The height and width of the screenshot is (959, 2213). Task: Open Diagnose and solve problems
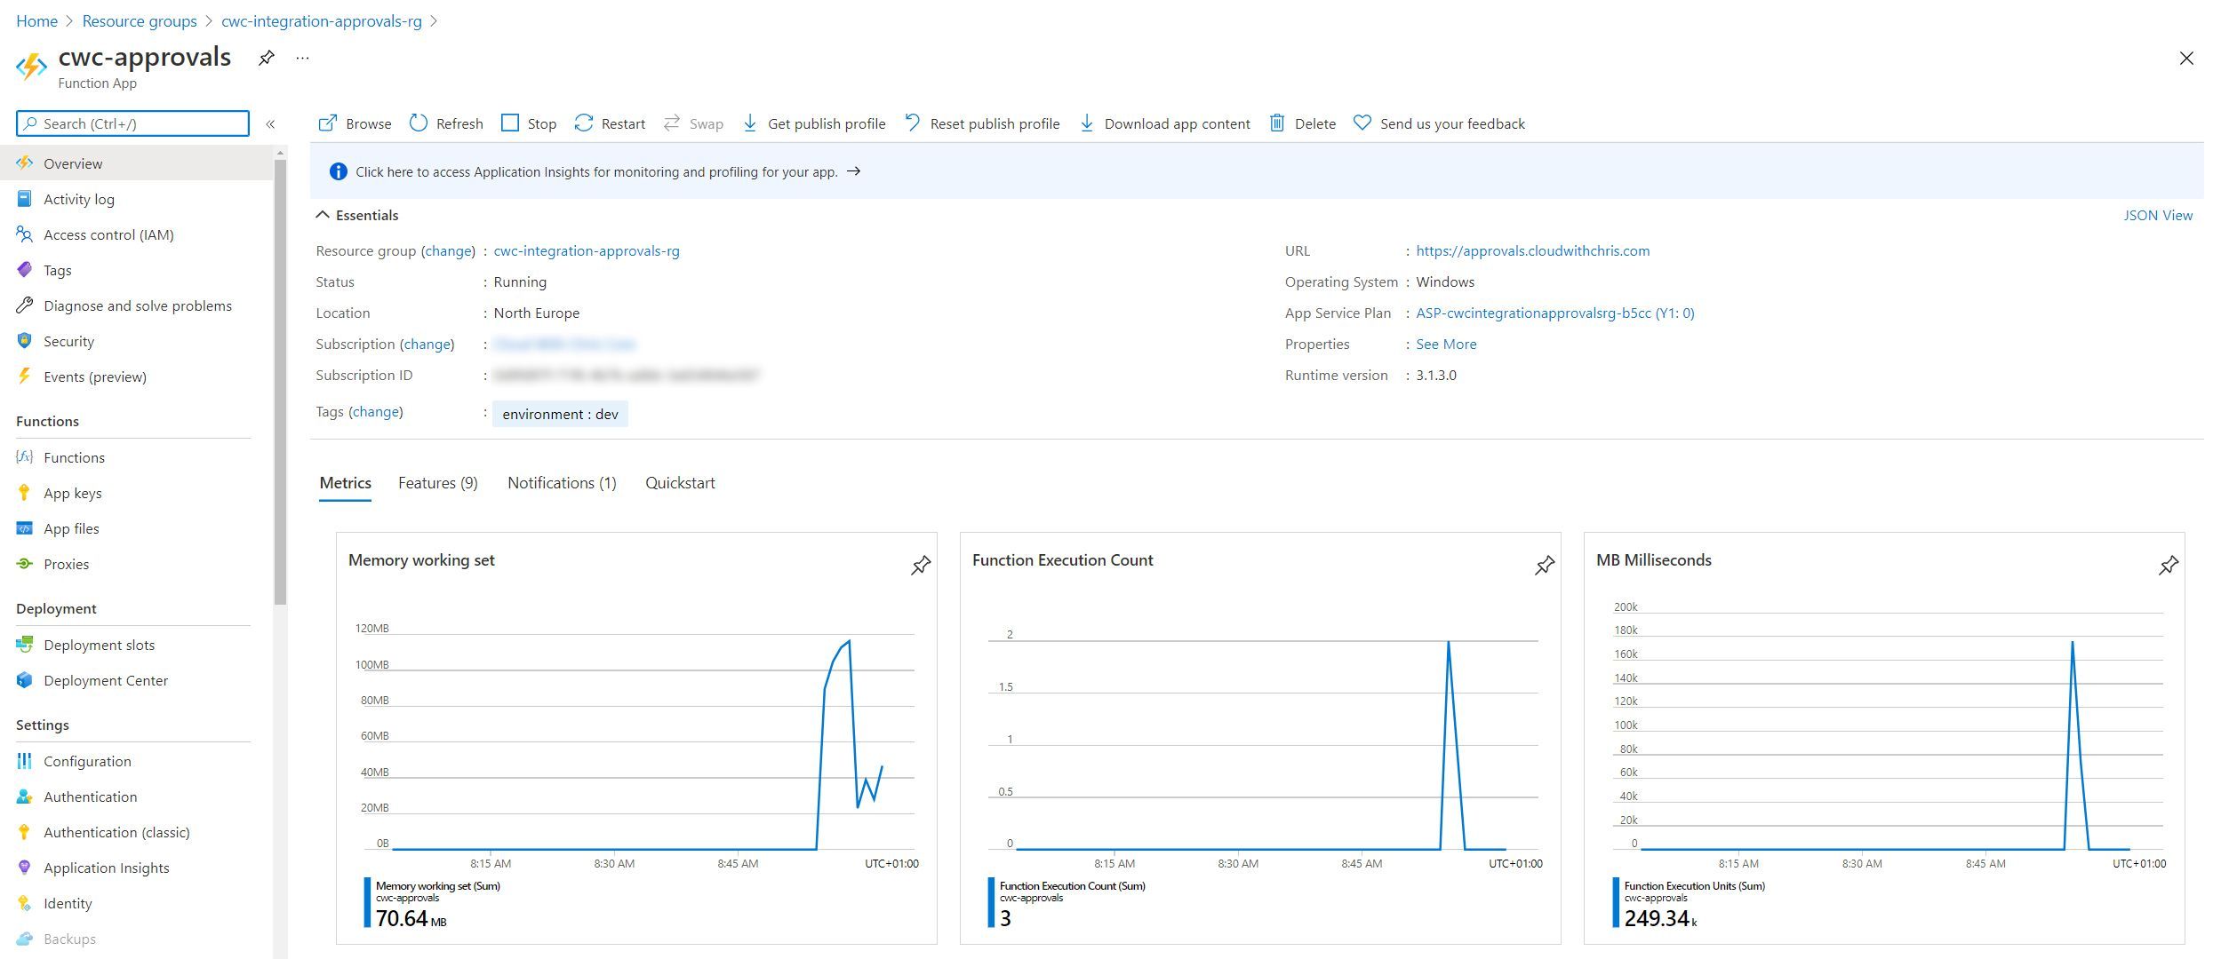click(x=135, y=305)
